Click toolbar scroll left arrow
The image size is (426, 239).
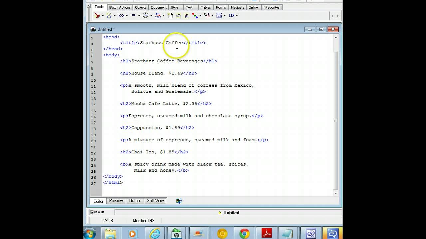pos(332,16)
